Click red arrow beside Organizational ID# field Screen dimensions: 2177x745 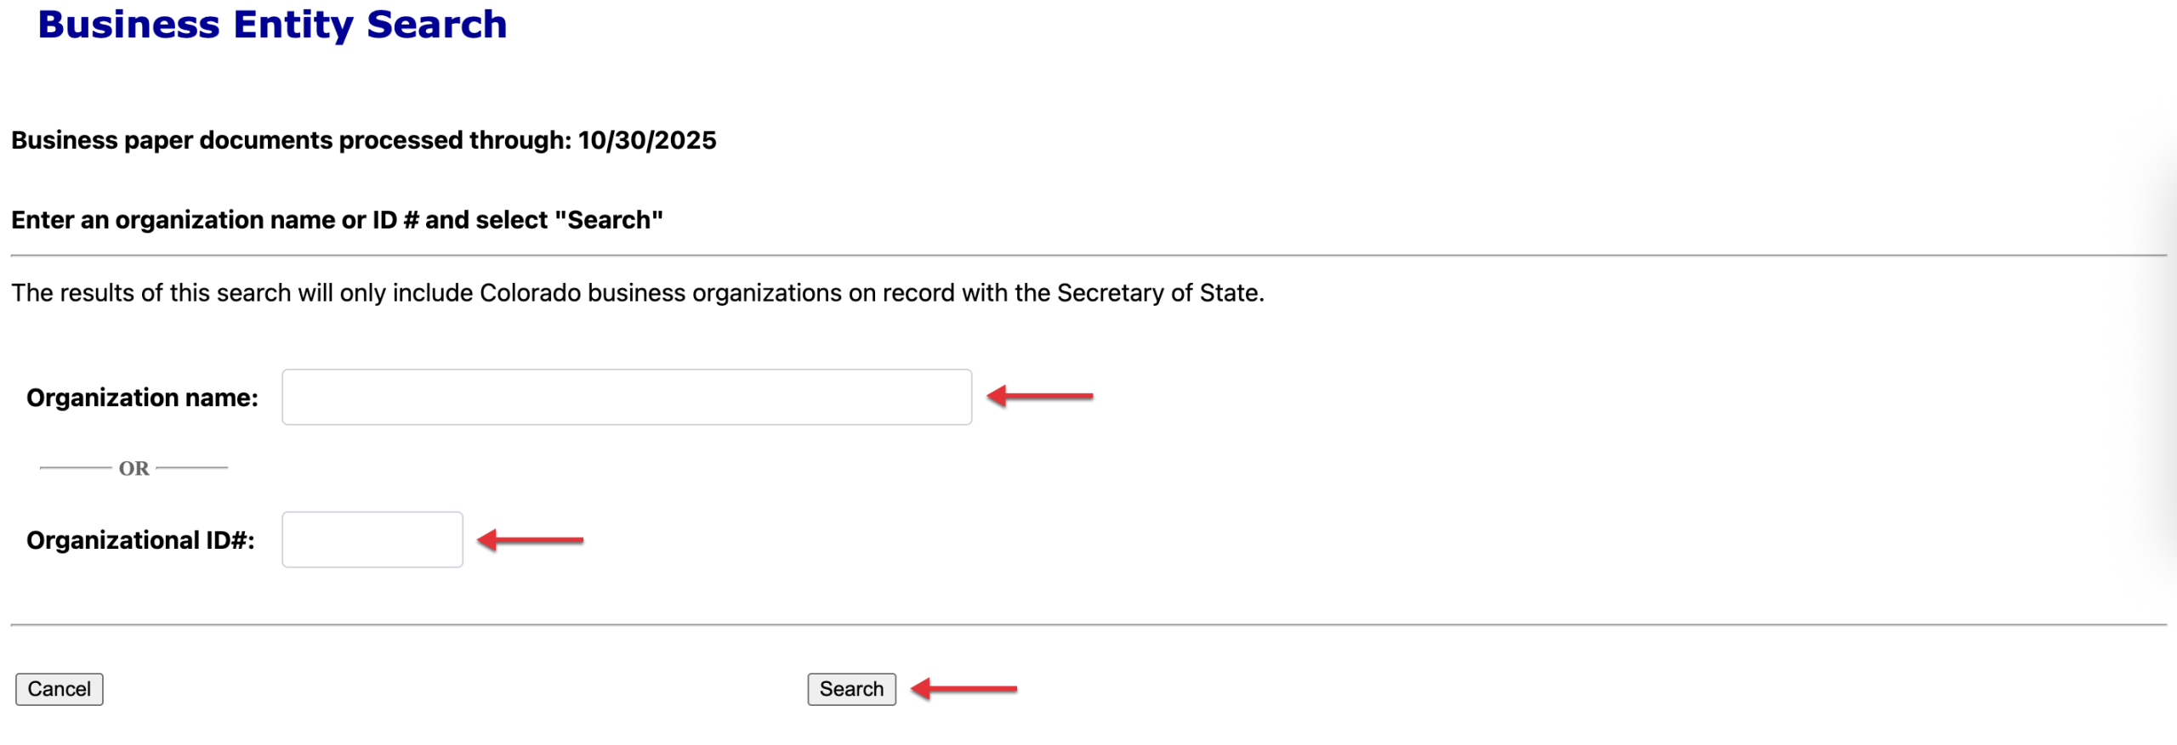[x=530, y=539]
